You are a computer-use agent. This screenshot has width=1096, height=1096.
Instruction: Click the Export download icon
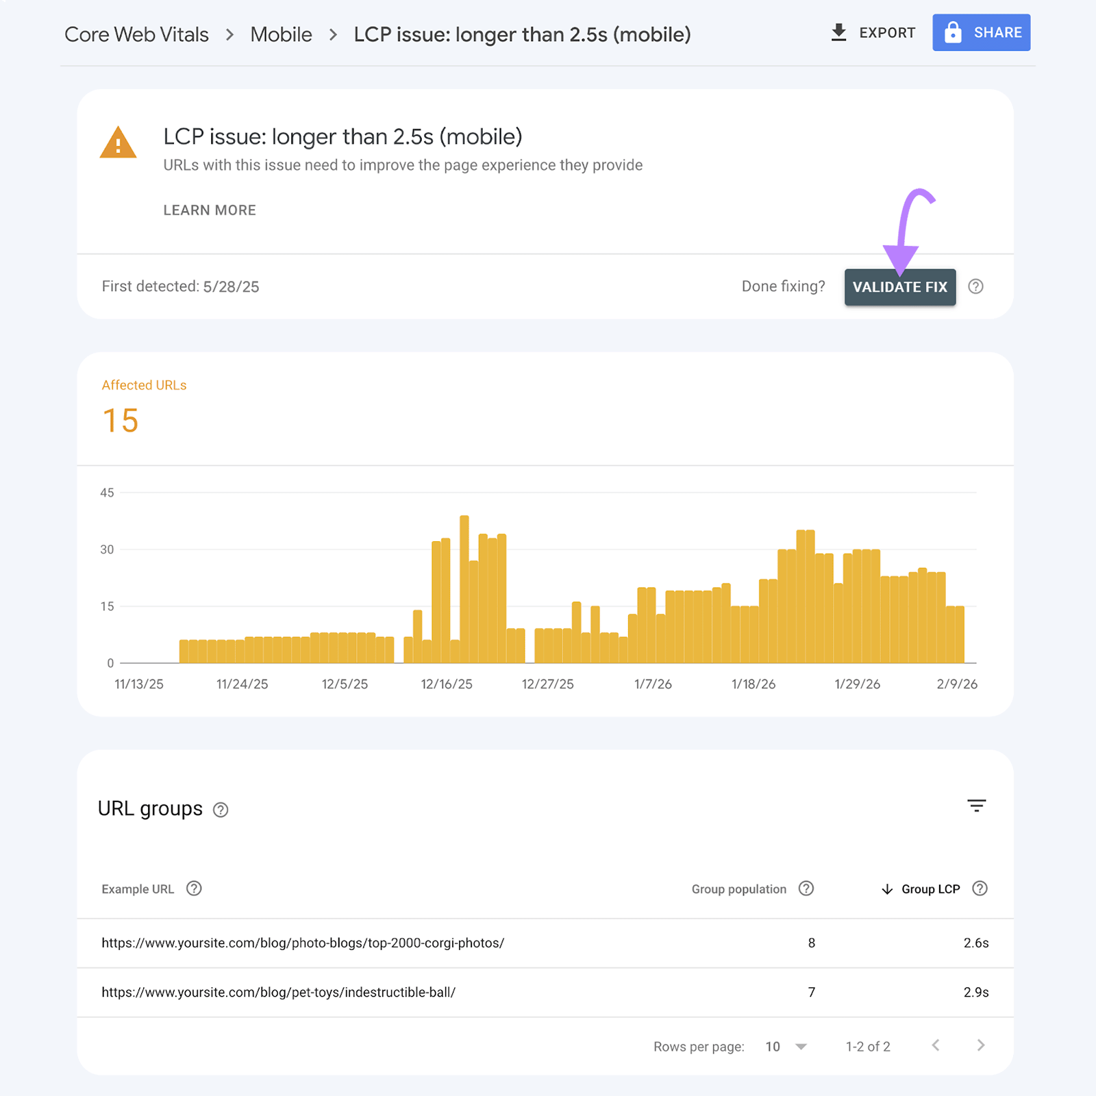(x=838, y=32)
